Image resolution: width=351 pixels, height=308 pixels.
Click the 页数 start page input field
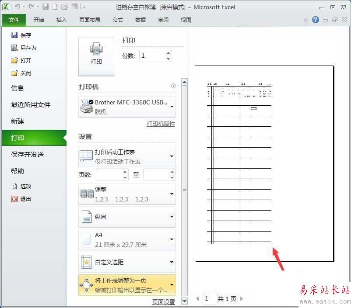click(x=109, y=175)
